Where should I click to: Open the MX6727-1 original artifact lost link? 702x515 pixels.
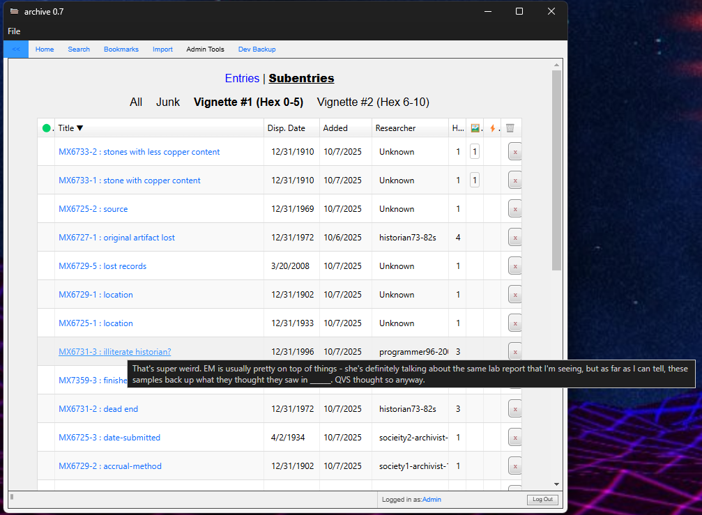coord(116,238)
